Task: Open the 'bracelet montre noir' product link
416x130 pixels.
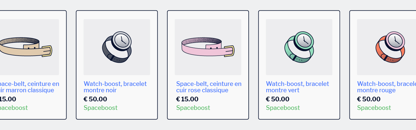Action: pyautogui.click(x=115, y=87)
